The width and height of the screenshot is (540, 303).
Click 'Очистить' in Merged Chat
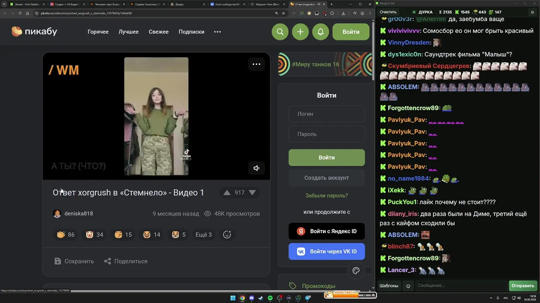pos(388,12)
